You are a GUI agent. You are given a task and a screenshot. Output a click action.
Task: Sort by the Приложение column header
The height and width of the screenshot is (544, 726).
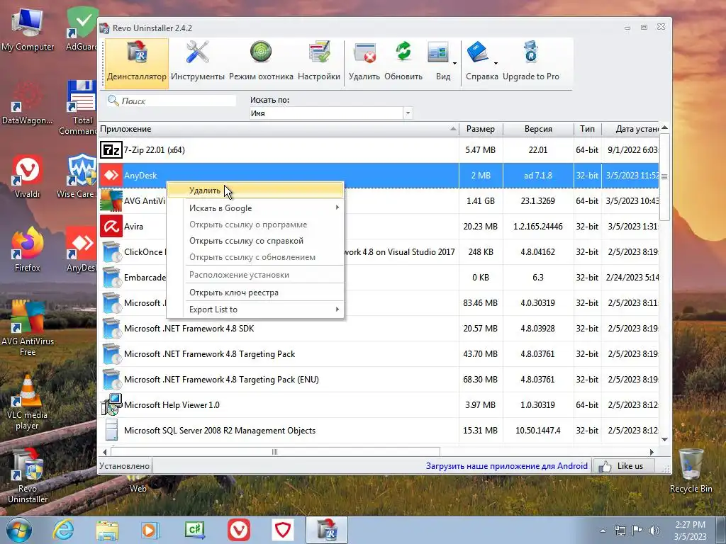point(278,129)
